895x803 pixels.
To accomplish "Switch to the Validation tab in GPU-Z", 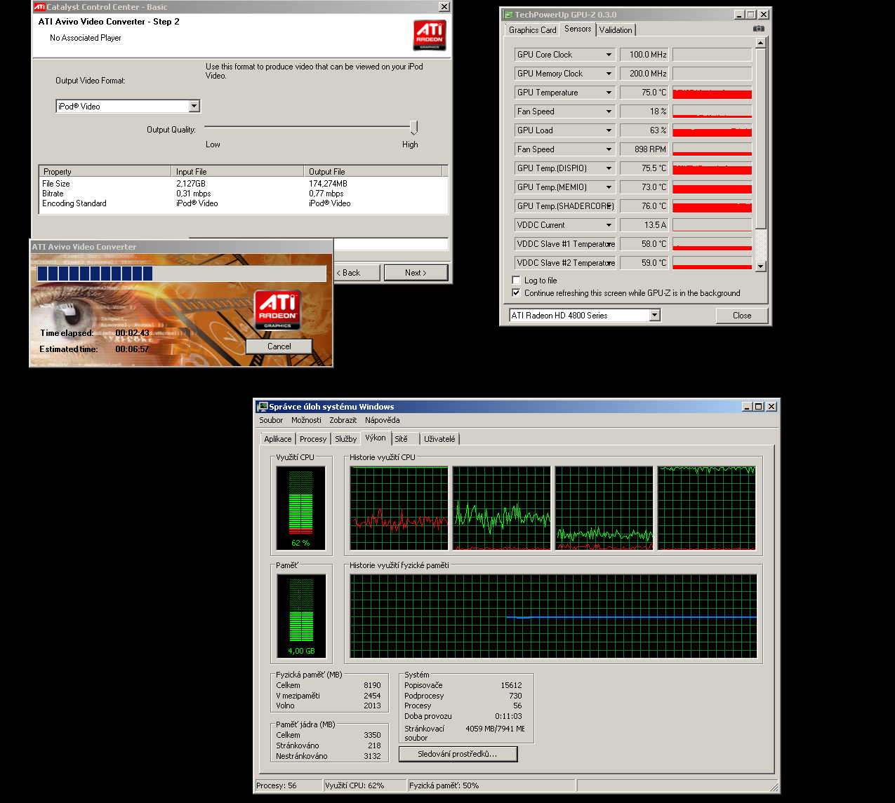I will [x=616, y=30].
